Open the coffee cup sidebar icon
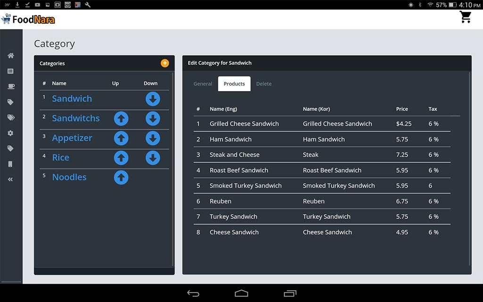Image resolution: width=483 pixels, height=302 pixels. click(10, 87)
